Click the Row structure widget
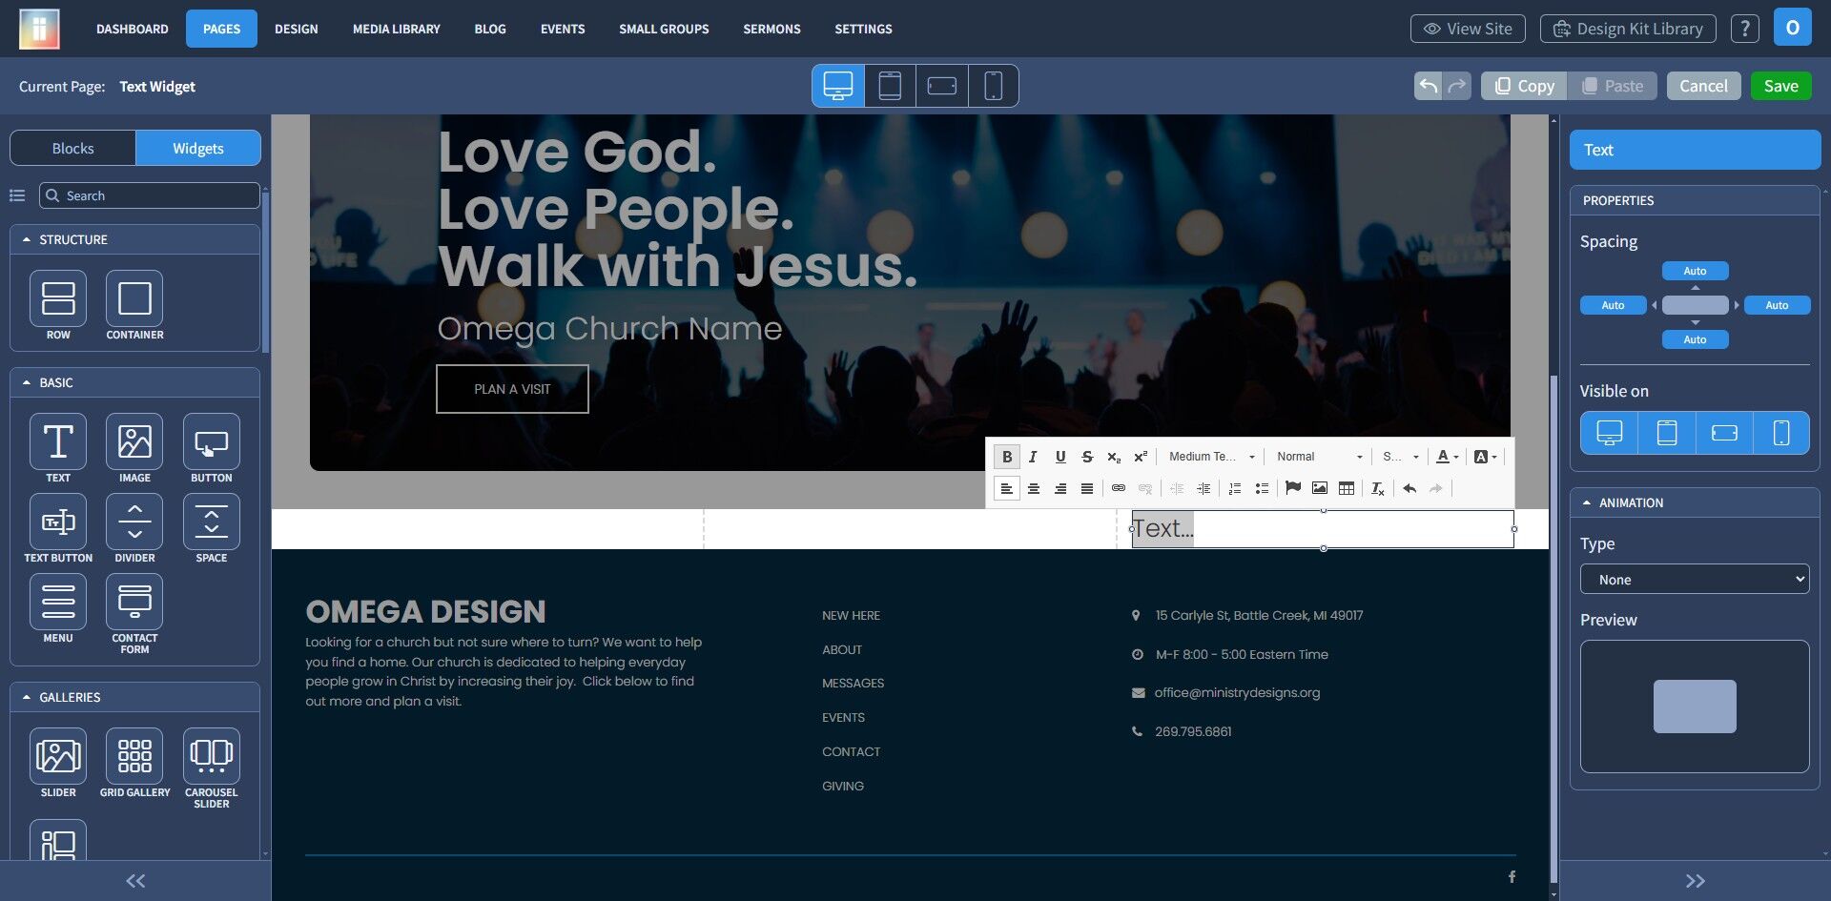The image size is (1831, 901). click(x=58, y=298)
